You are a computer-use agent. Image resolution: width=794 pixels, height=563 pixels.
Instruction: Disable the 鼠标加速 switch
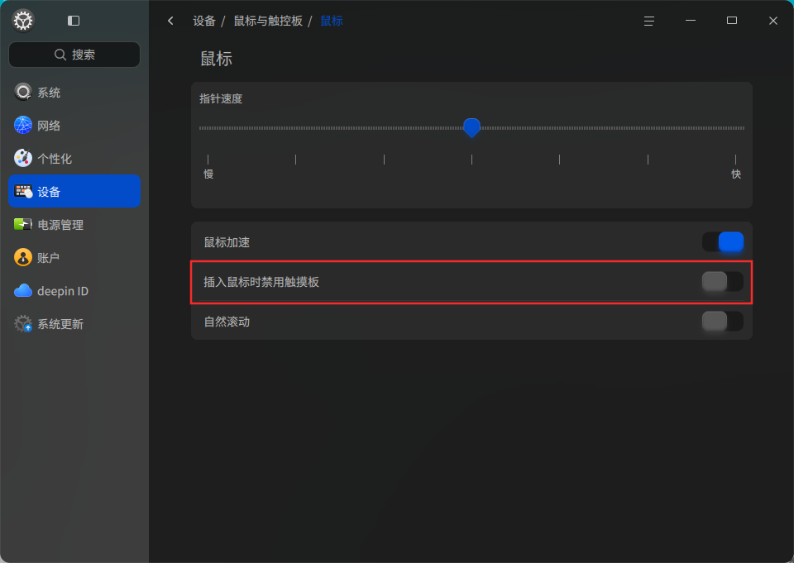pos(723,242)
